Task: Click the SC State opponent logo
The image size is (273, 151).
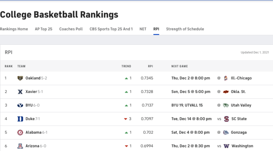Action: [226, 119]
